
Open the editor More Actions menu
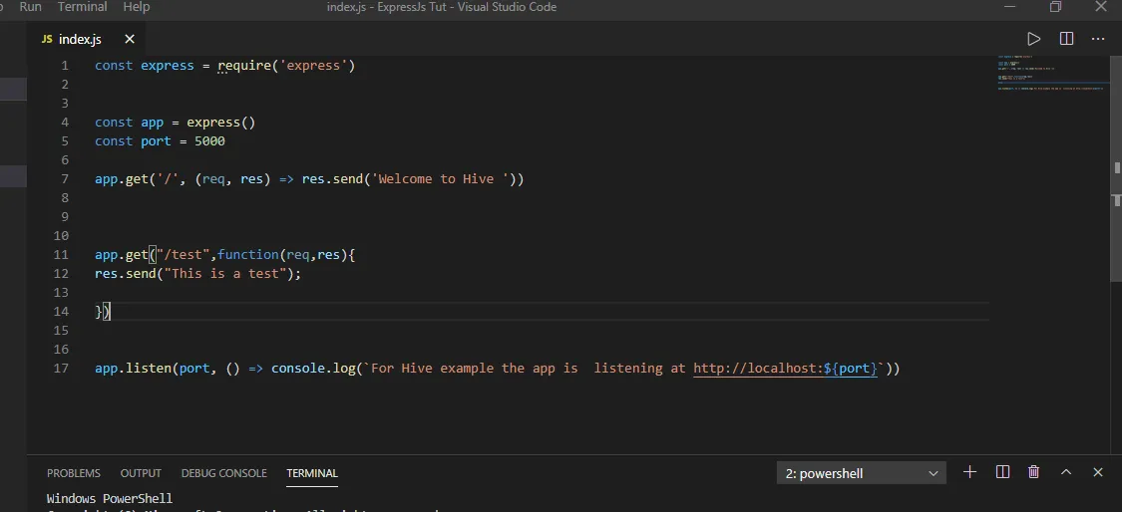pyautogui.click(x=1098, y=39)
